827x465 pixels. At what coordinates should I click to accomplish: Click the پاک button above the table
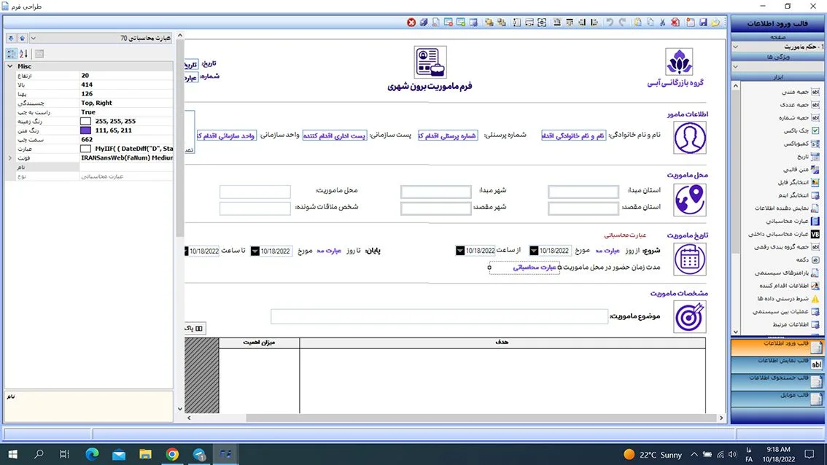pyautogui.click(x=195, y=329)
